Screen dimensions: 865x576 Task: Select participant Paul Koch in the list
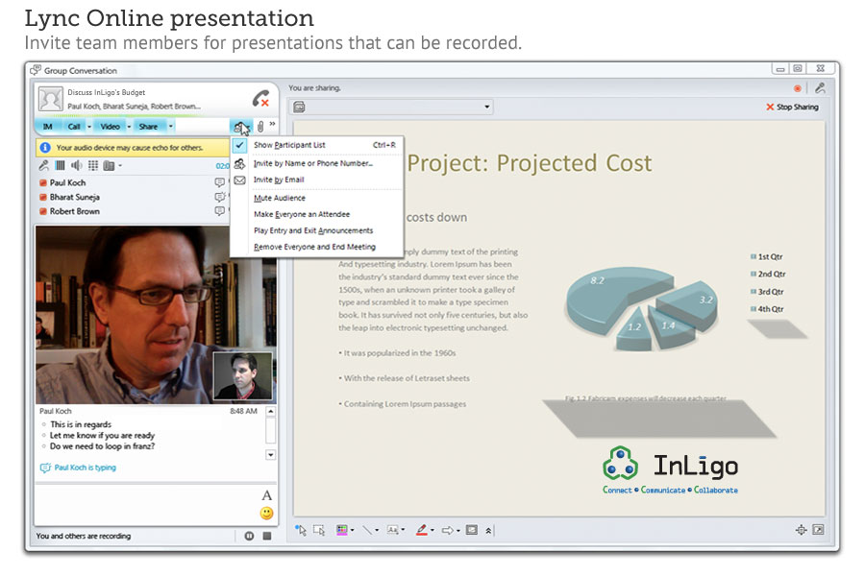point(68,182)
